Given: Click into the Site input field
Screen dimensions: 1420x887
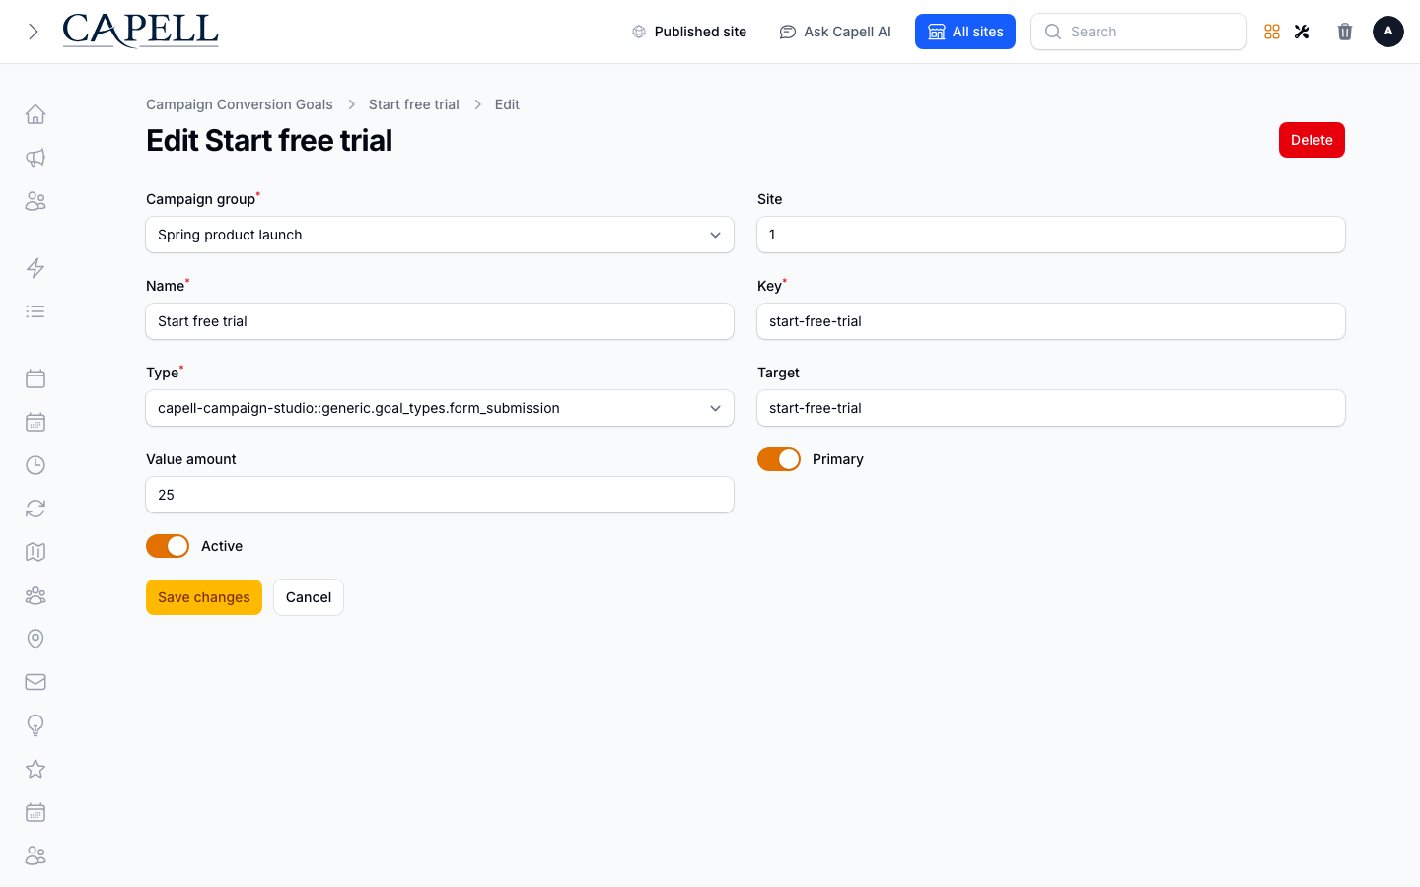Looking at the screenshot, I should [1051, 235].
